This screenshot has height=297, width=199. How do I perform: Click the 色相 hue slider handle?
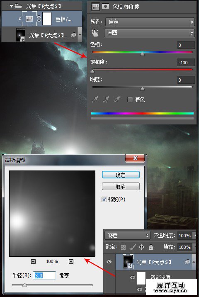coord(142,54)
